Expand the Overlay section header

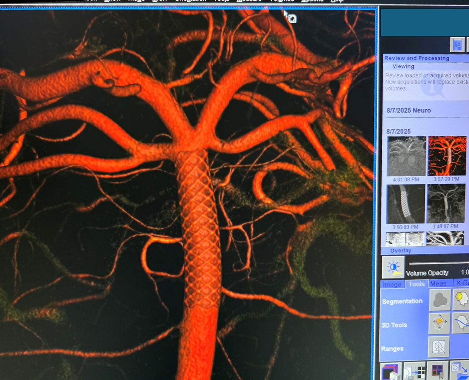(401, 251)
